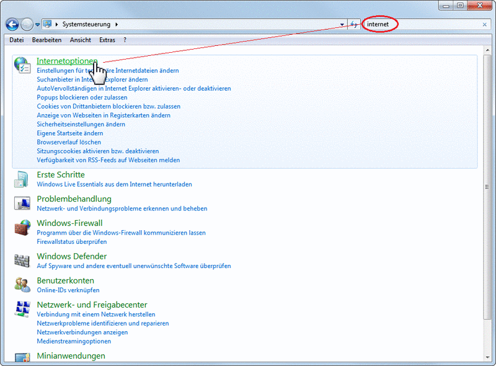Click Online-IDs verknüpfen link
The height and width of the screenshot is (366, 496).
click(68, 290)
